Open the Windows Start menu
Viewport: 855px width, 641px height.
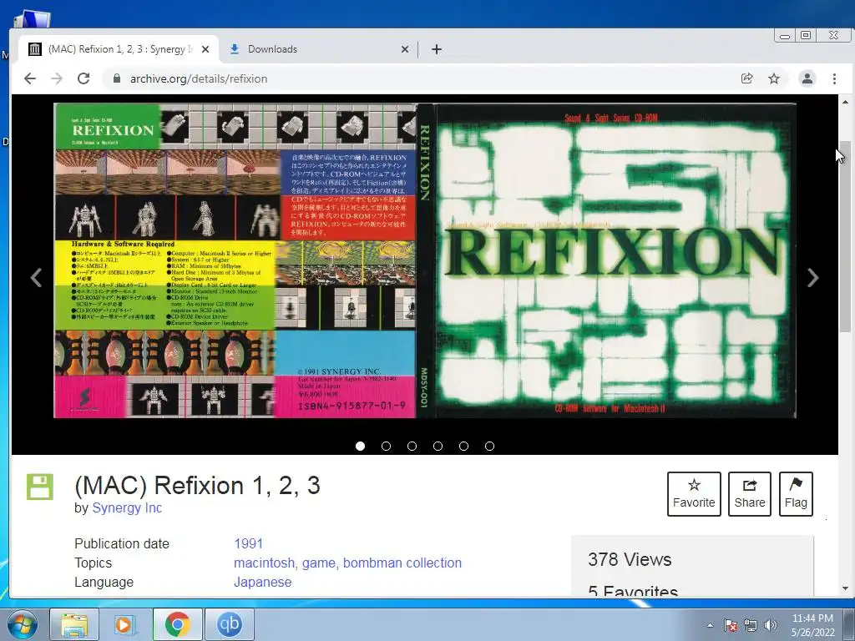tap(23, 624)
